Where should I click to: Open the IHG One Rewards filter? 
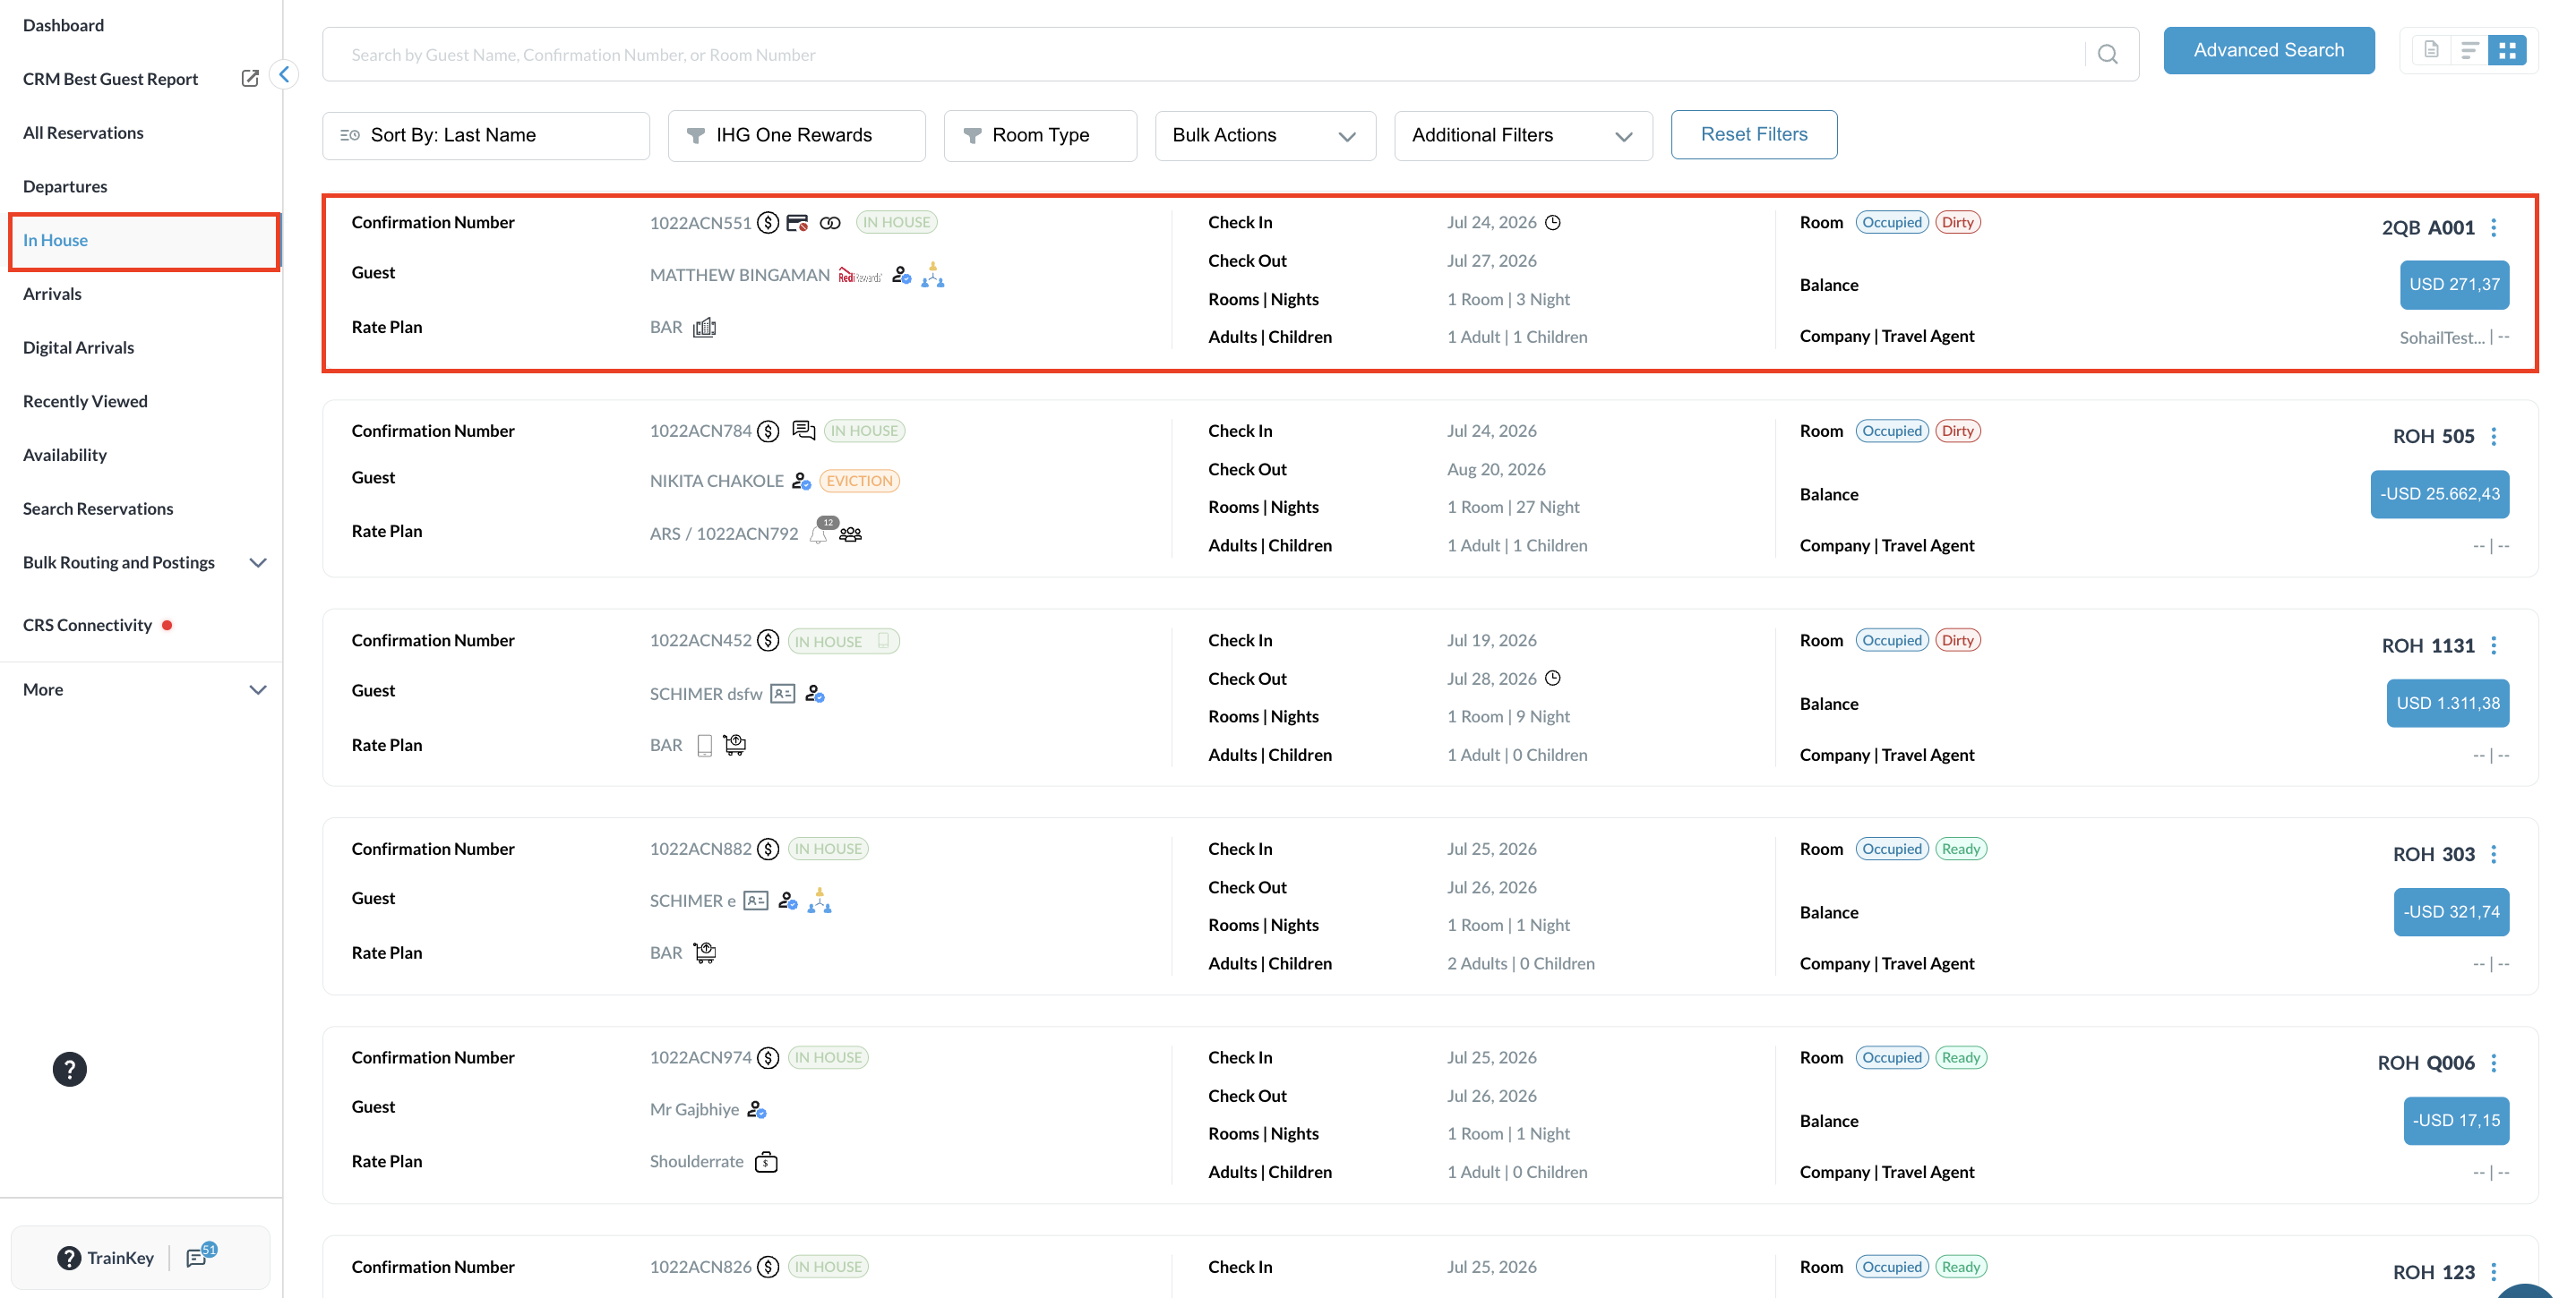point(797,135)
